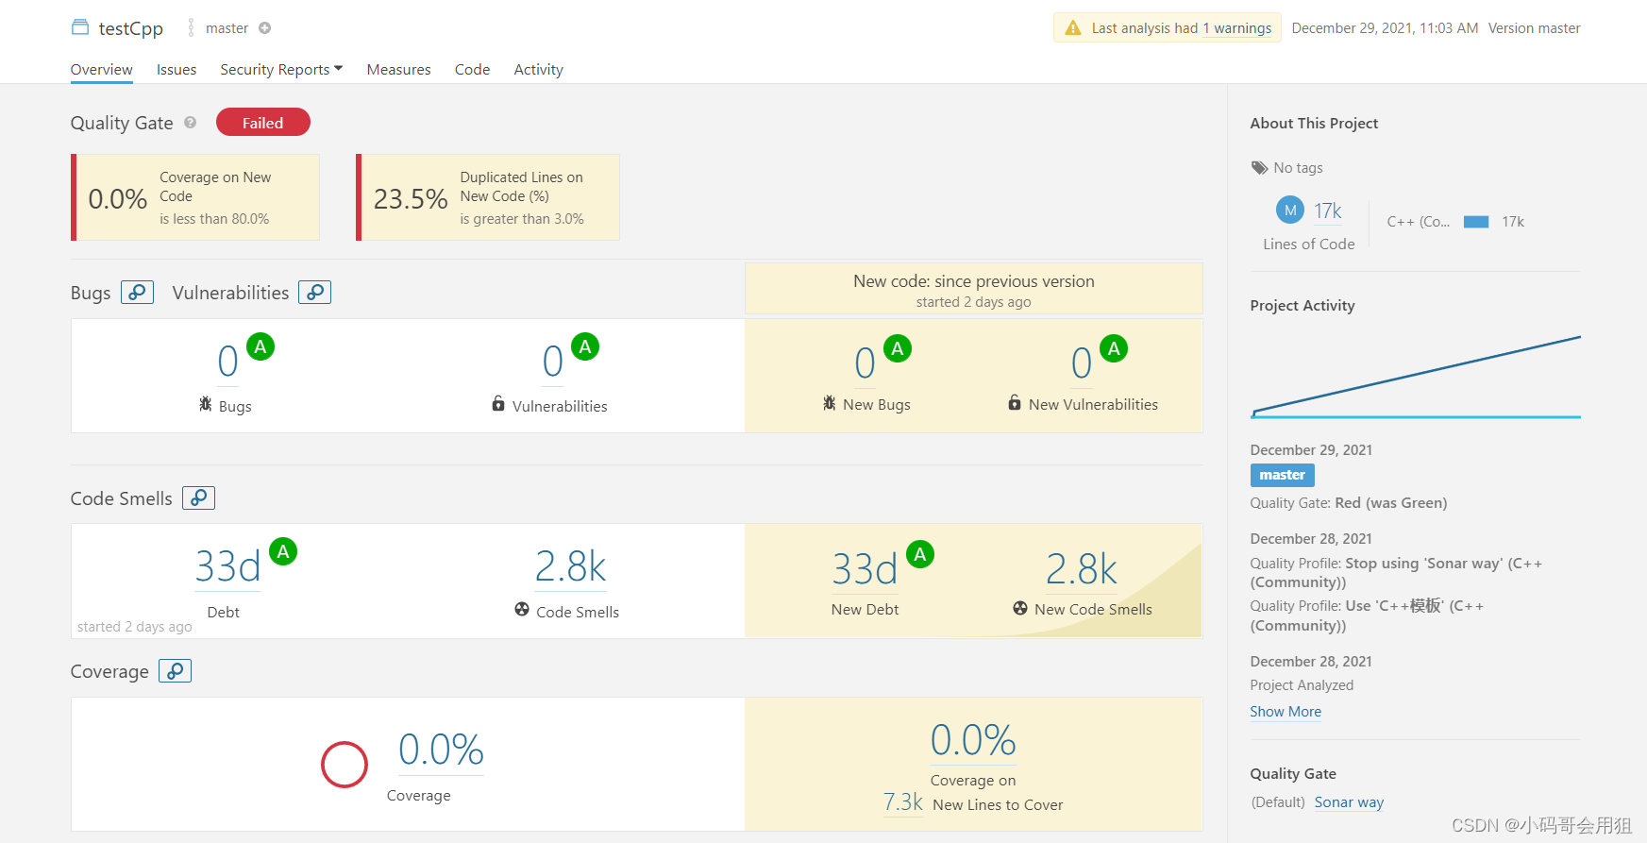Click the lock icon next to Vulnerabilities
This screenshot has width=1647, height=843.
tap(498, 404)
